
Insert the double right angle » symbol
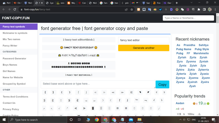[104, 92]
